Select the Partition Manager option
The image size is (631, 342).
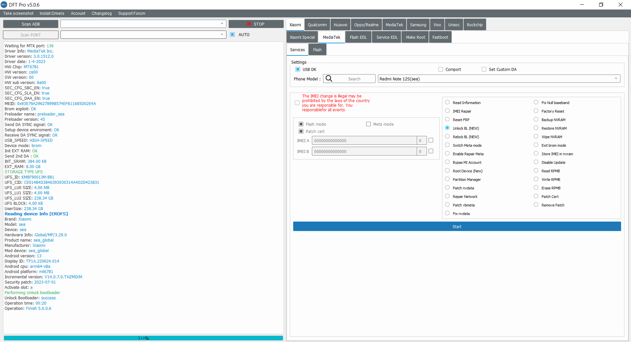[x=447, y=179]
